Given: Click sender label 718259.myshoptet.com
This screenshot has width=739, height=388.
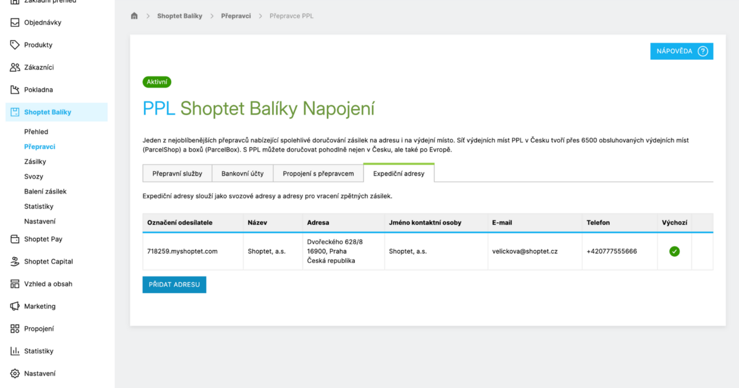Looking at the screenshot, I should (x=182, y=251).
